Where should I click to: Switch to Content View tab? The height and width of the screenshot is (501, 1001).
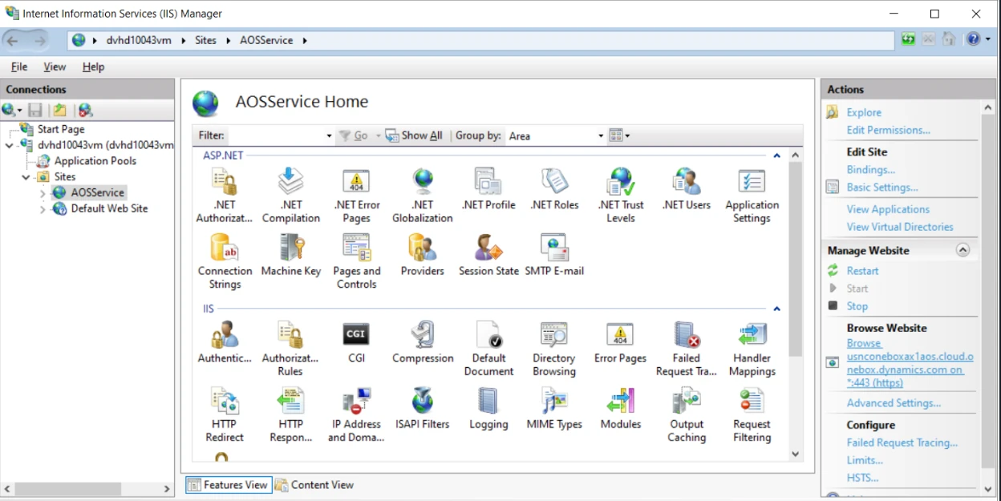coord(314,485)
